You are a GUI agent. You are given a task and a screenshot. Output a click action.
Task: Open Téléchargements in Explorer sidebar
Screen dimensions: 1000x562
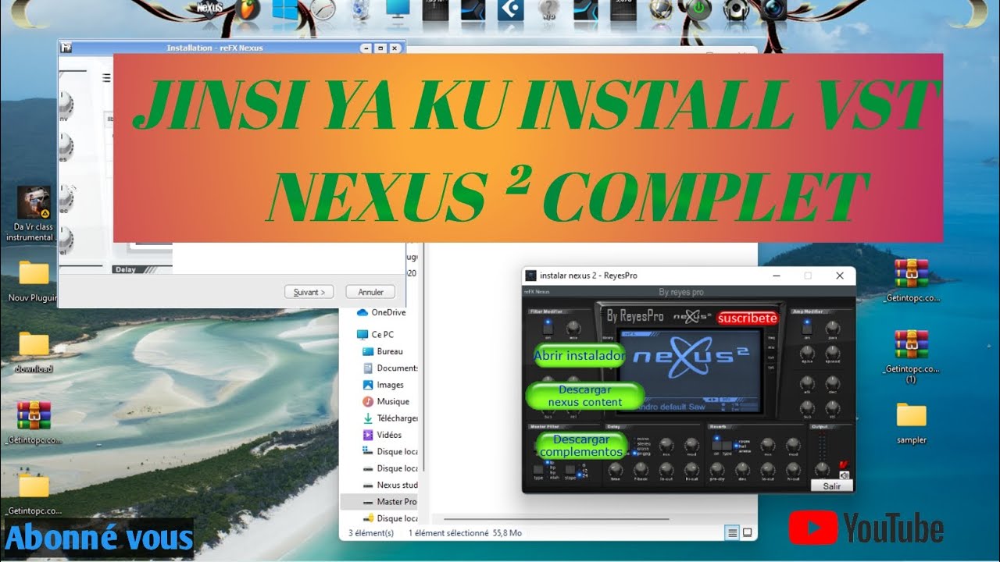pos(390,418)
